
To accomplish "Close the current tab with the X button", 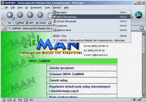I will point(142,28).
